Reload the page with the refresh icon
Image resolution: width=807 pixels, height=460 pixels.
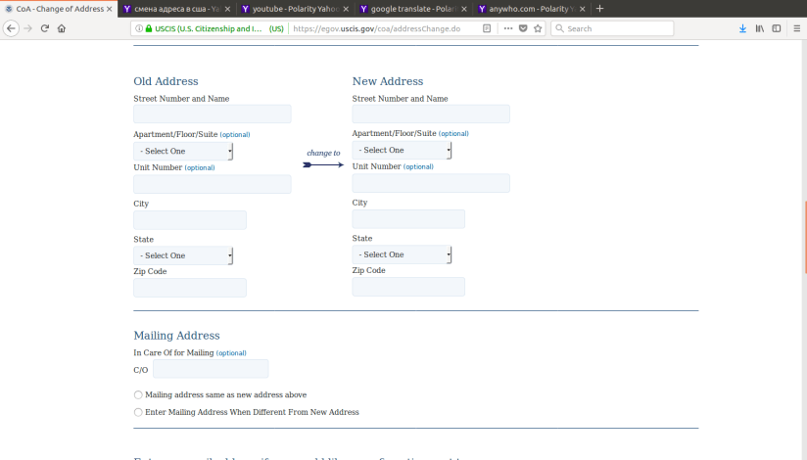[44, 28]
